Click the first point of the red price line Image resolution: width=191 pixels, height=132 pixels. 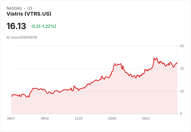(x=11, y=96)
